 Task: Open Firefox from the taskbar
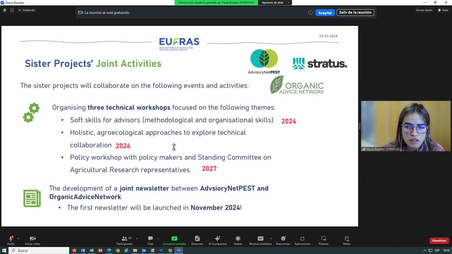tap(74, 250)
